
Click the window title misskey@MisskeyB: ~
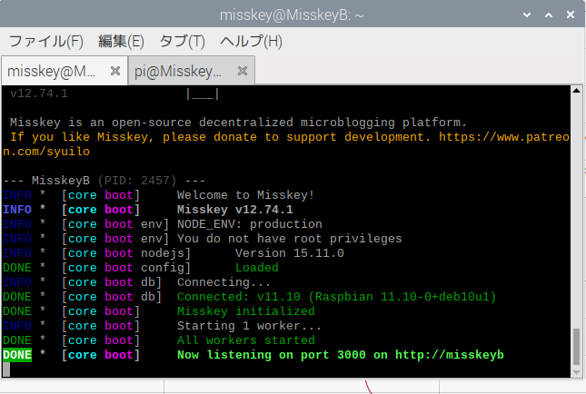pyautogui.click(x=292, y=15)
